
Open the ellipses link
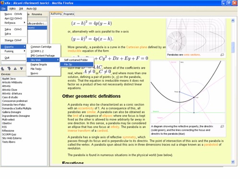click(x=108, y=116)
